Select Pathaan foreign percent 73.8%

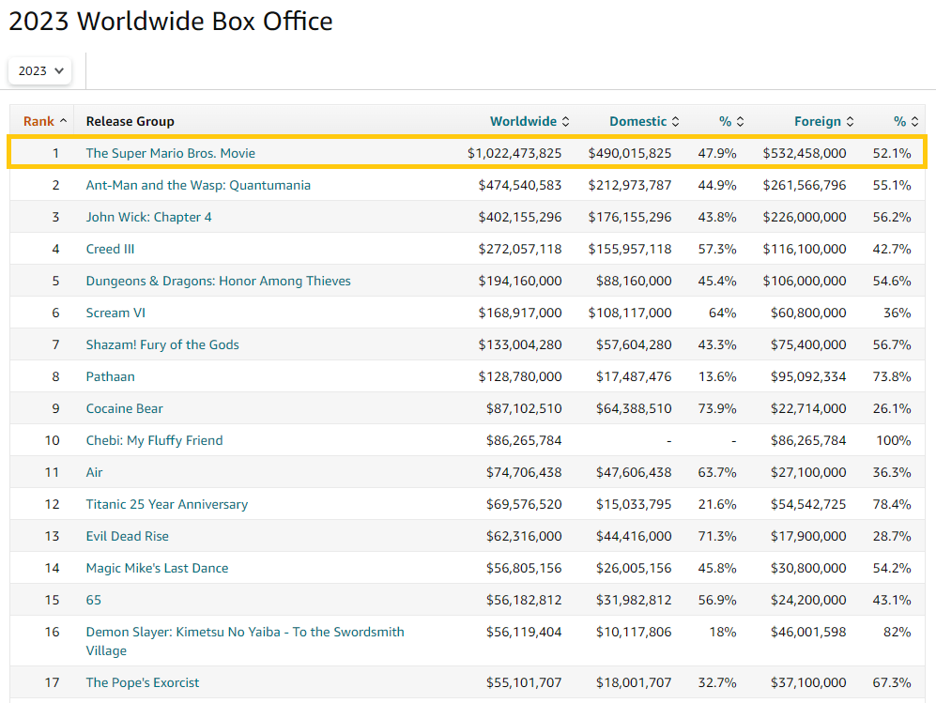[892, 376]
